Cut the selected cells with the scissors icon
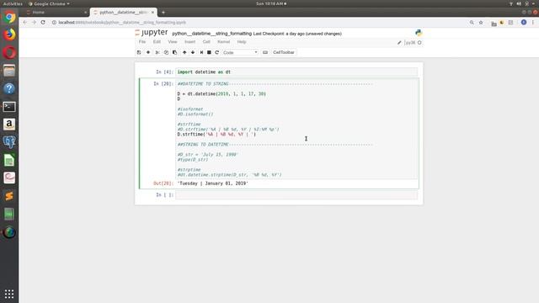 point(157,52)
